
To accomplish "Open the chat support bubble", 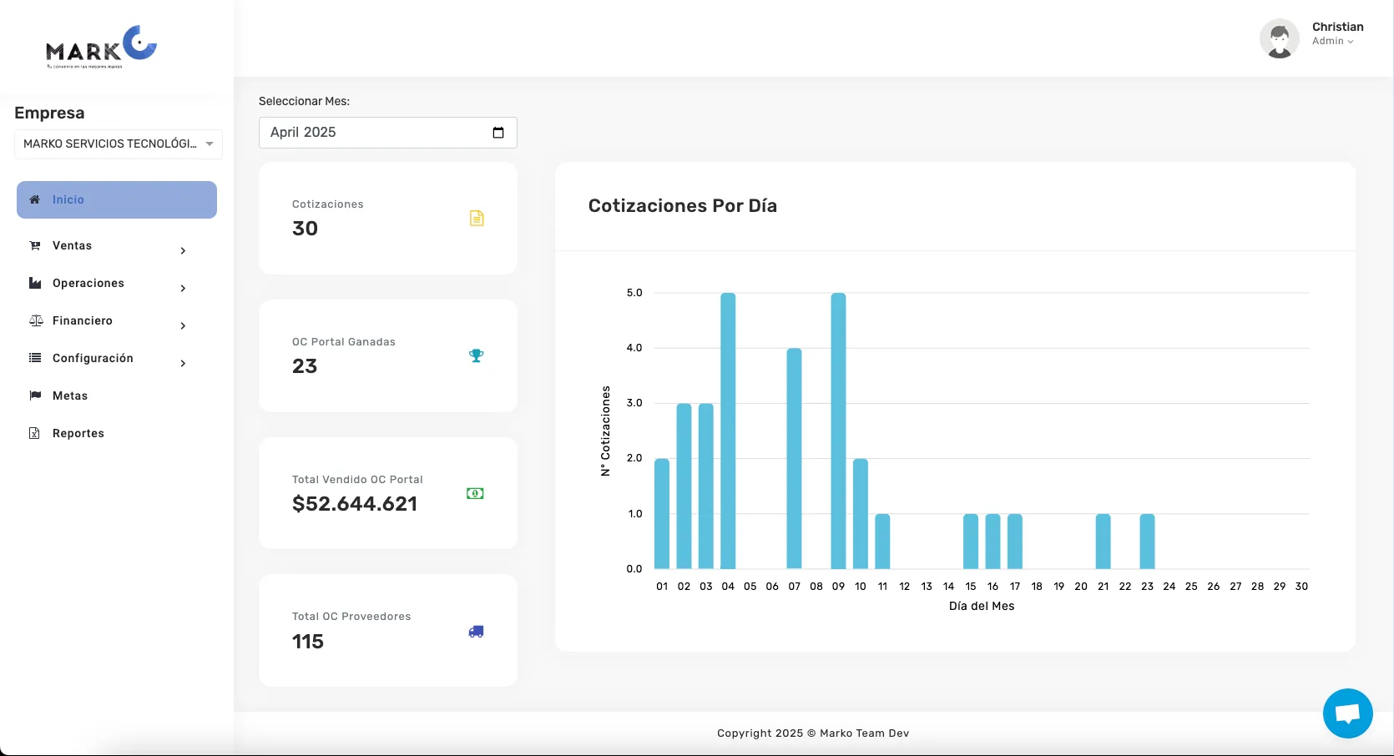I will point(1347,713).
